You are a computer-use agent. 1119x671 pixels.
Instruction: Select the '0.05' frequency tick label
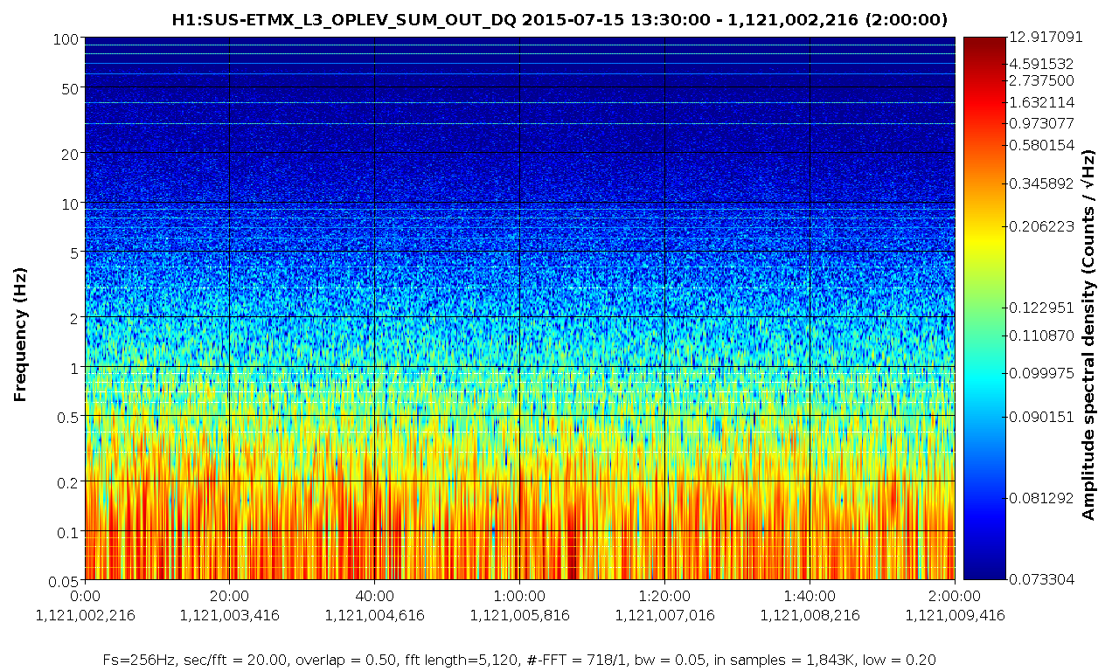[66, 580]
